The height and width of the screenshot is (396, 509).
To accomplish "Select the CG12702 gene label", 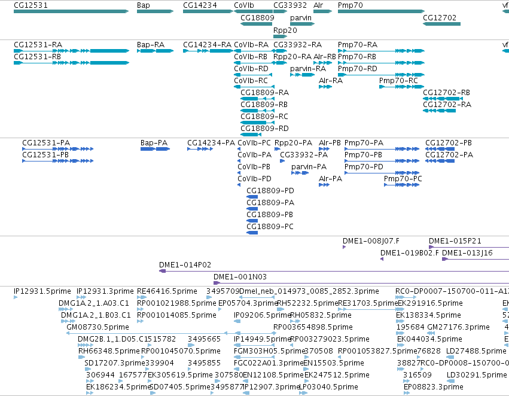I will click(x=440, y=17).
